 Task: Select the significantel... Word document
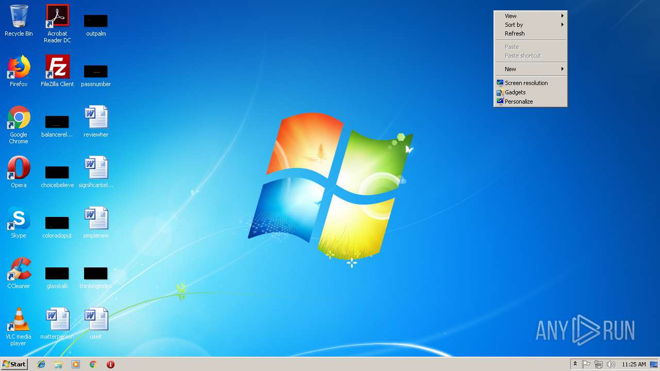pyautogui.click(x=96, y=172)
